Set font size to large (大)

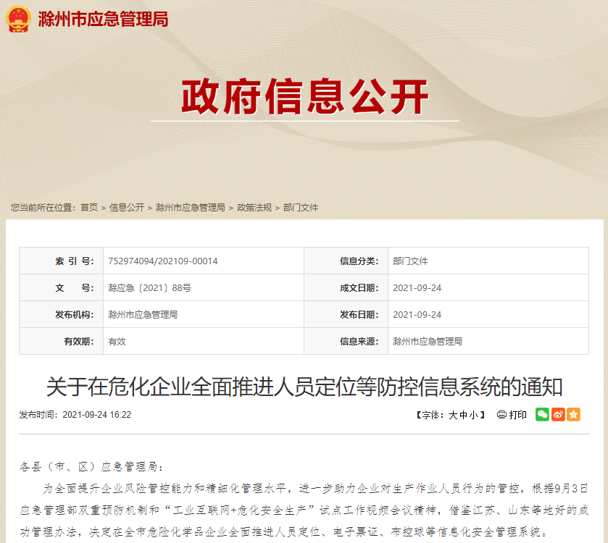[453, 416]
